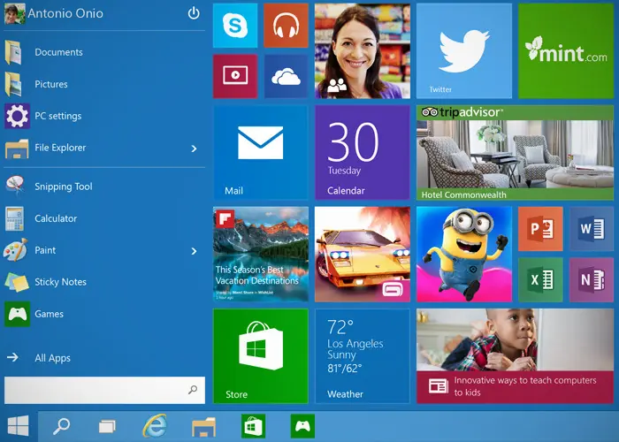Open the Mail tile
This screenshot has width=619, height=442.
coord(261,152)
